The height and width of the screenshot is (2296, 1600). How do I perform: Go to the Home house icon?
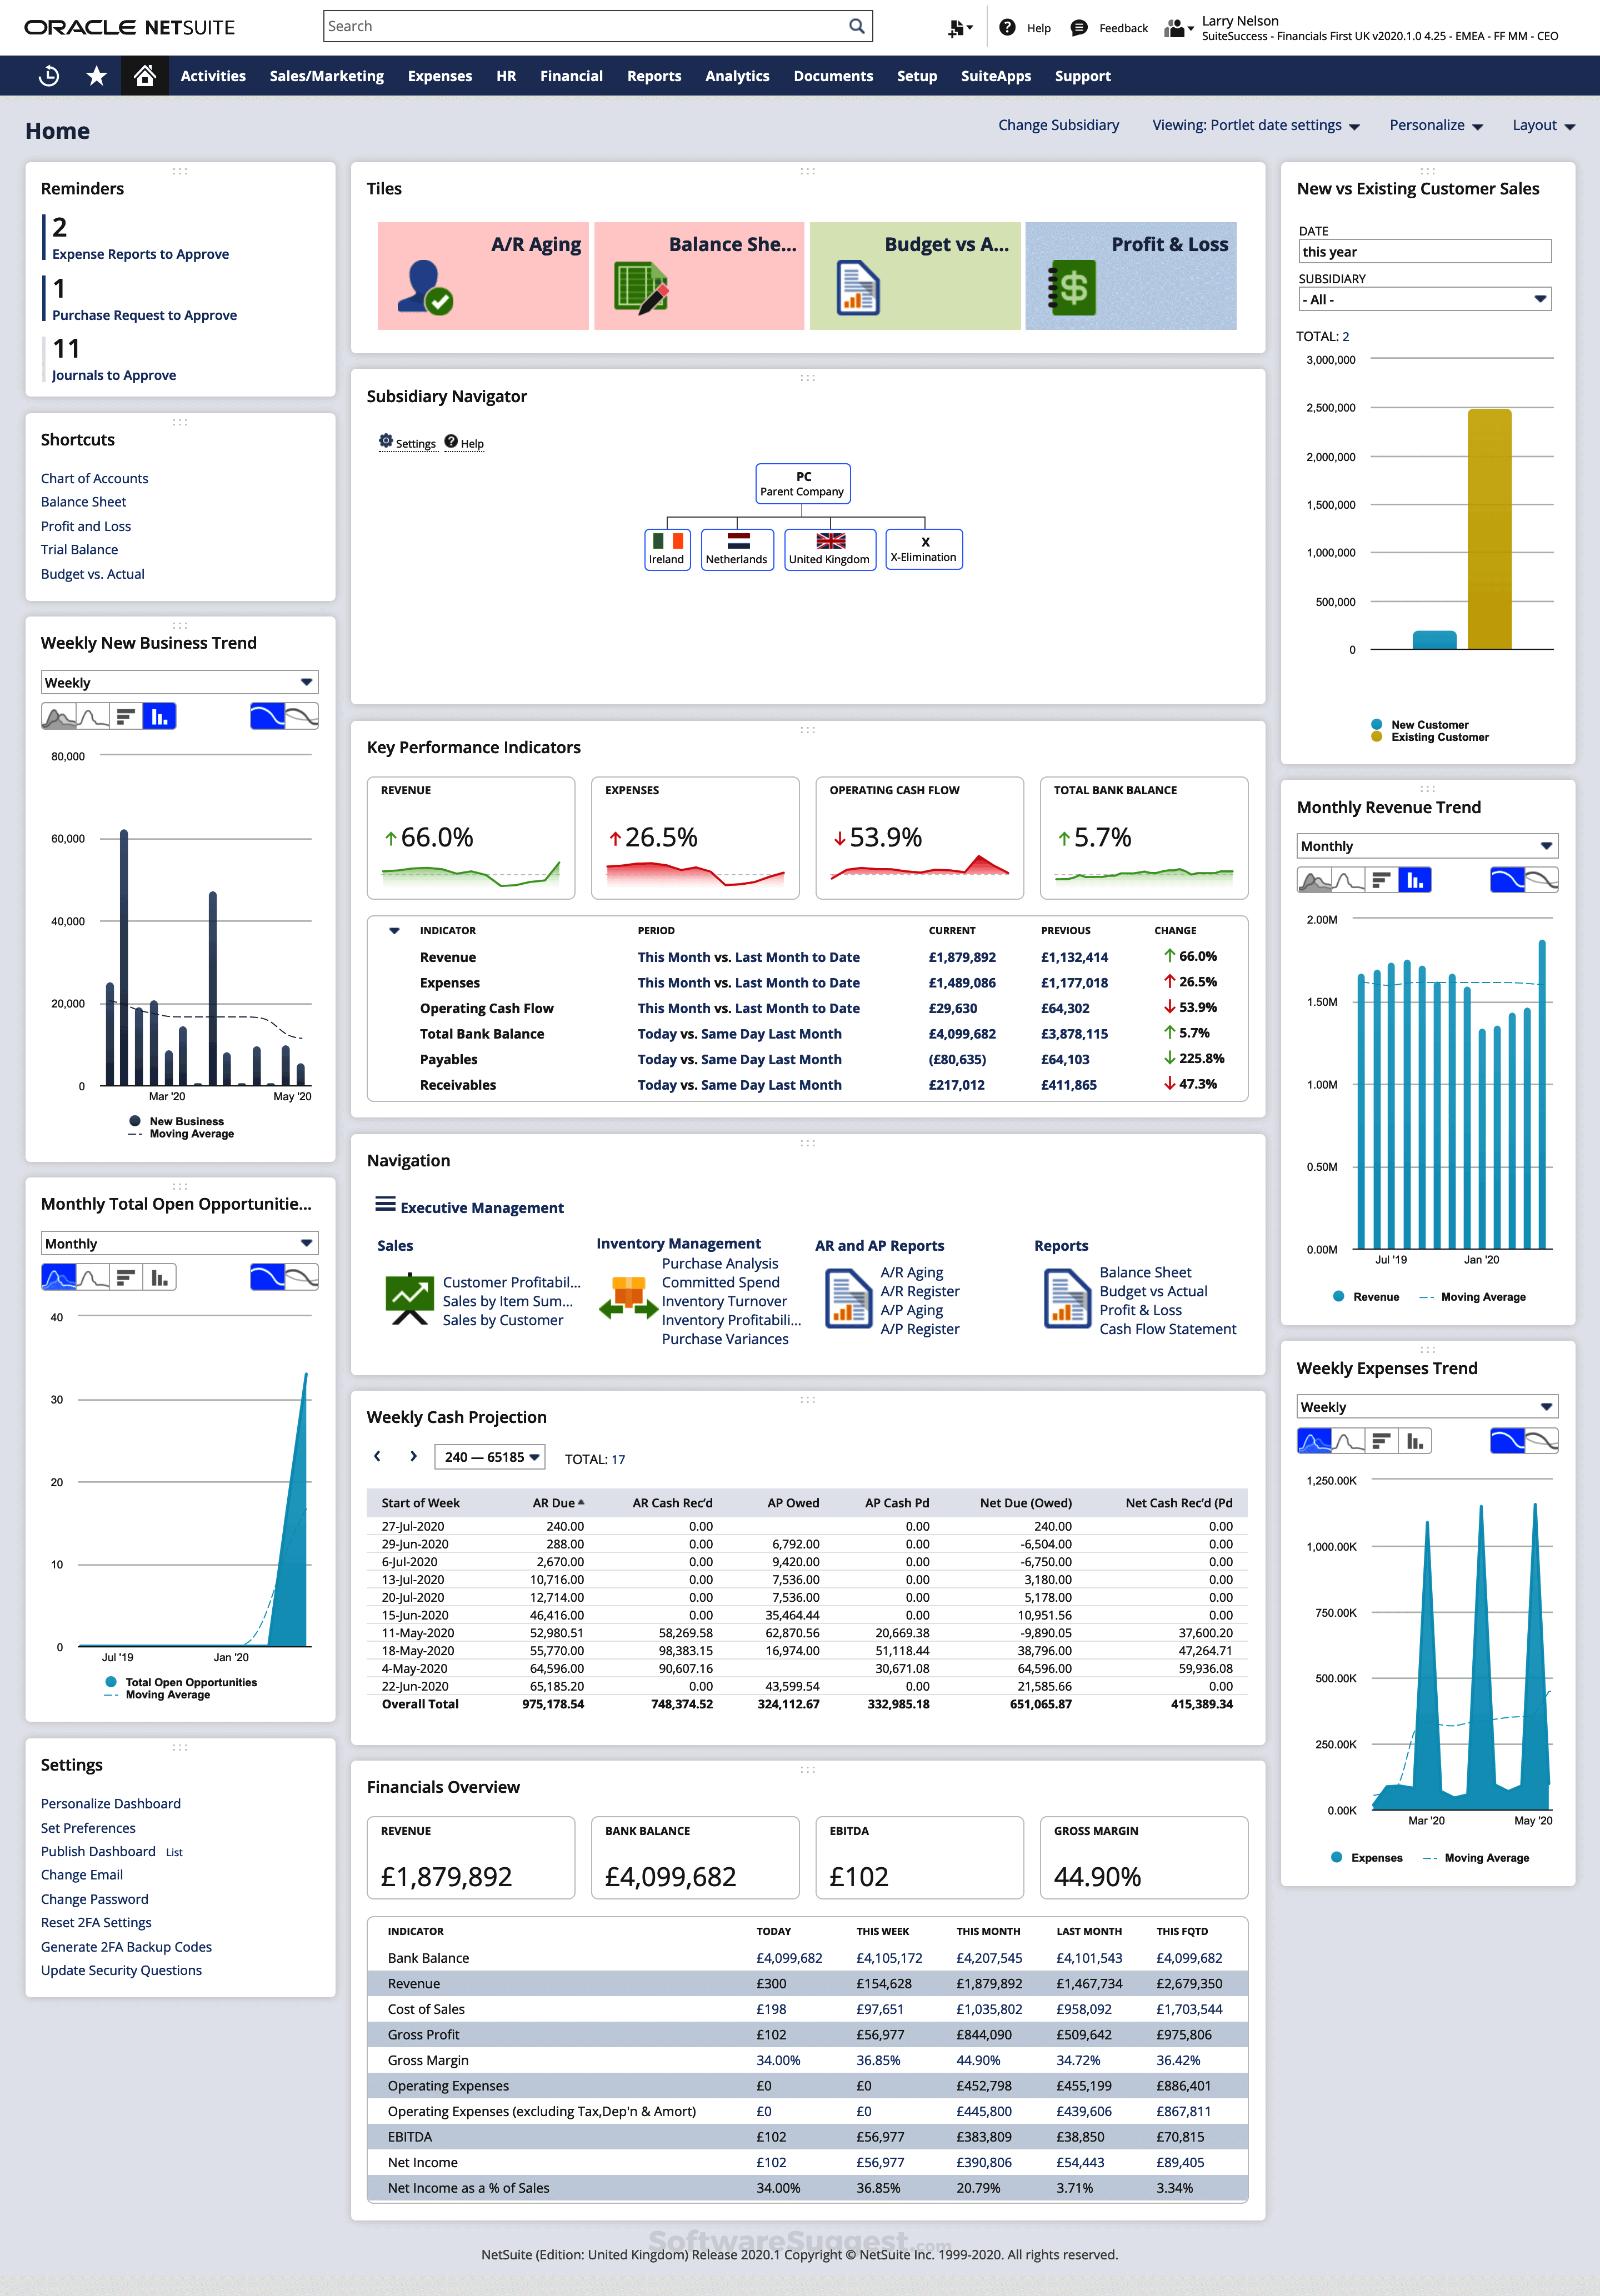click(144, 76)
